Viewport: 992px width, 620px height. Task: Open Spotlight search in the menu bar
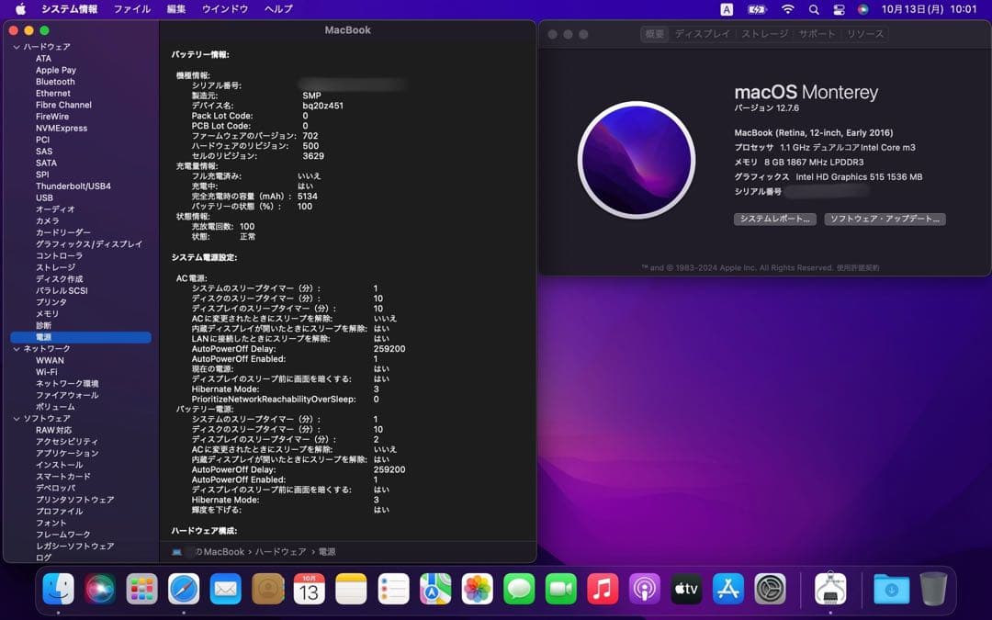pyautogui.click(x=814, y=9)
